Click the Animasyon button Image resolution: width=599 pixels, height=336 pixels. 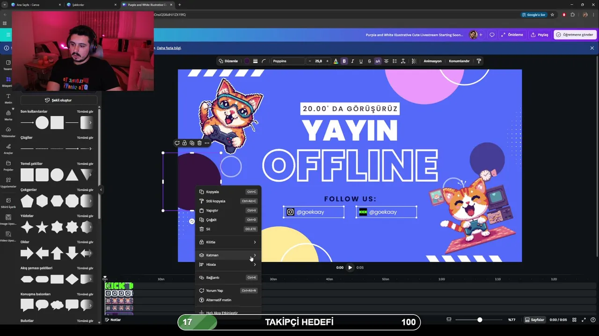(x=432, y=61)
